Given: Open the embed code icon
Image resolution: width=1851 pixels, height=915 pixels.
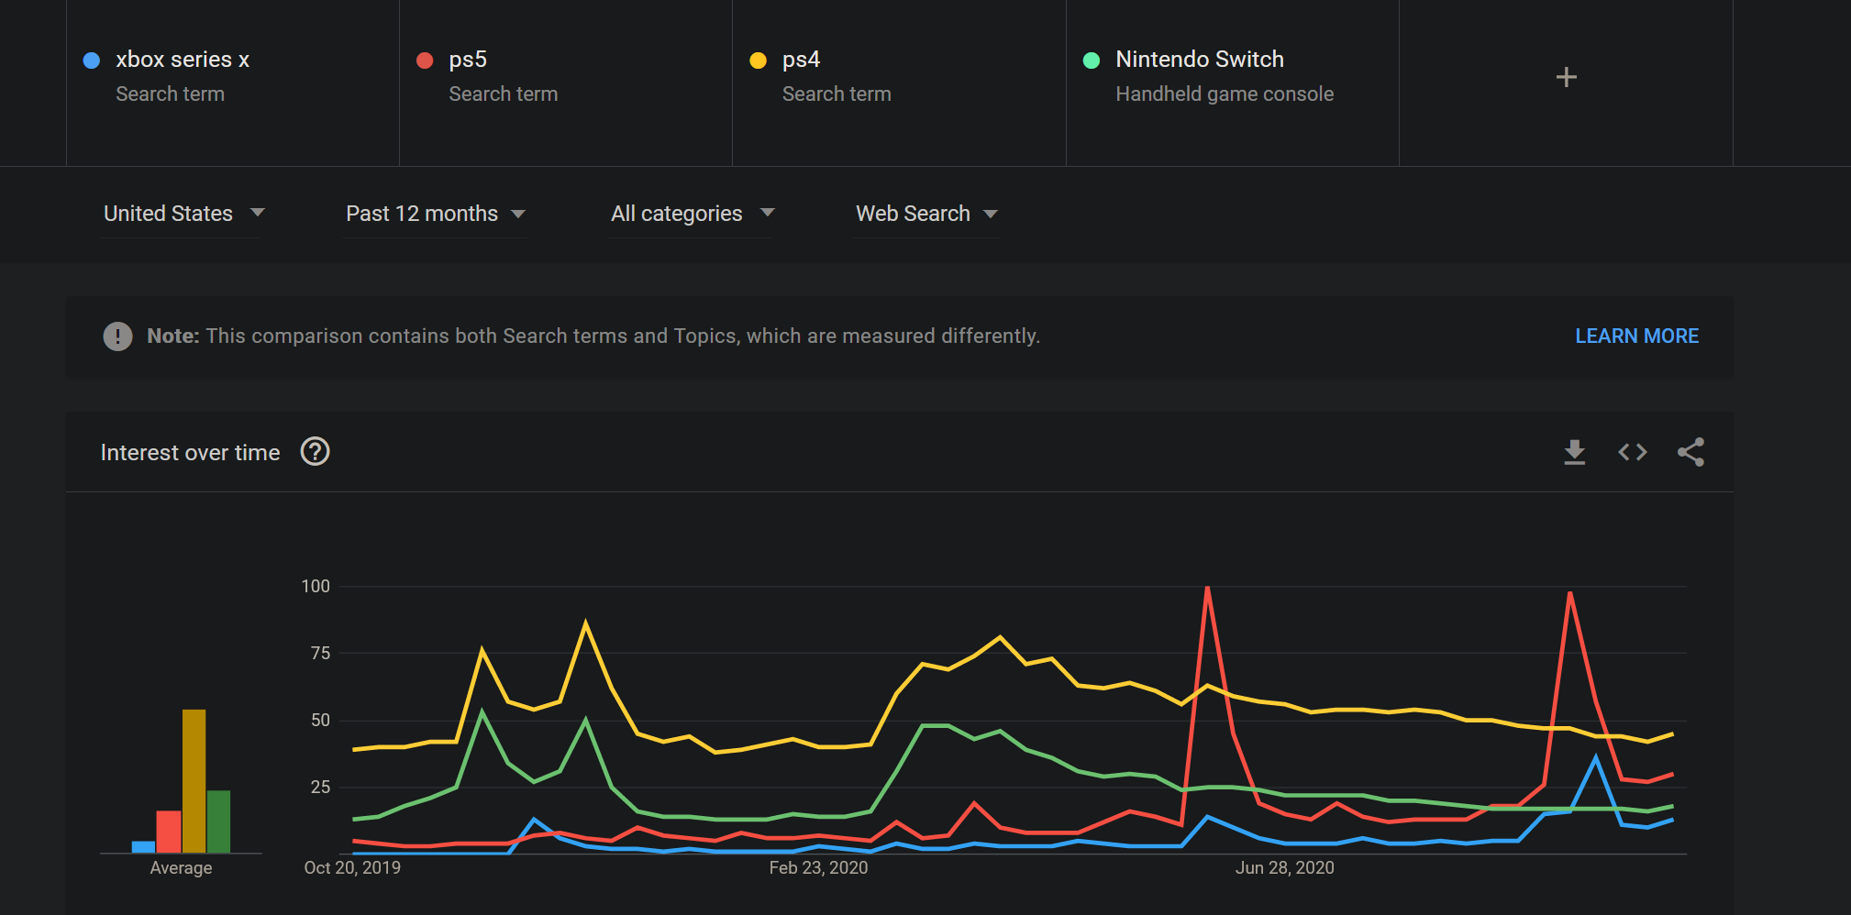Looking at the screenshot, I should [x=1633, y=452].
